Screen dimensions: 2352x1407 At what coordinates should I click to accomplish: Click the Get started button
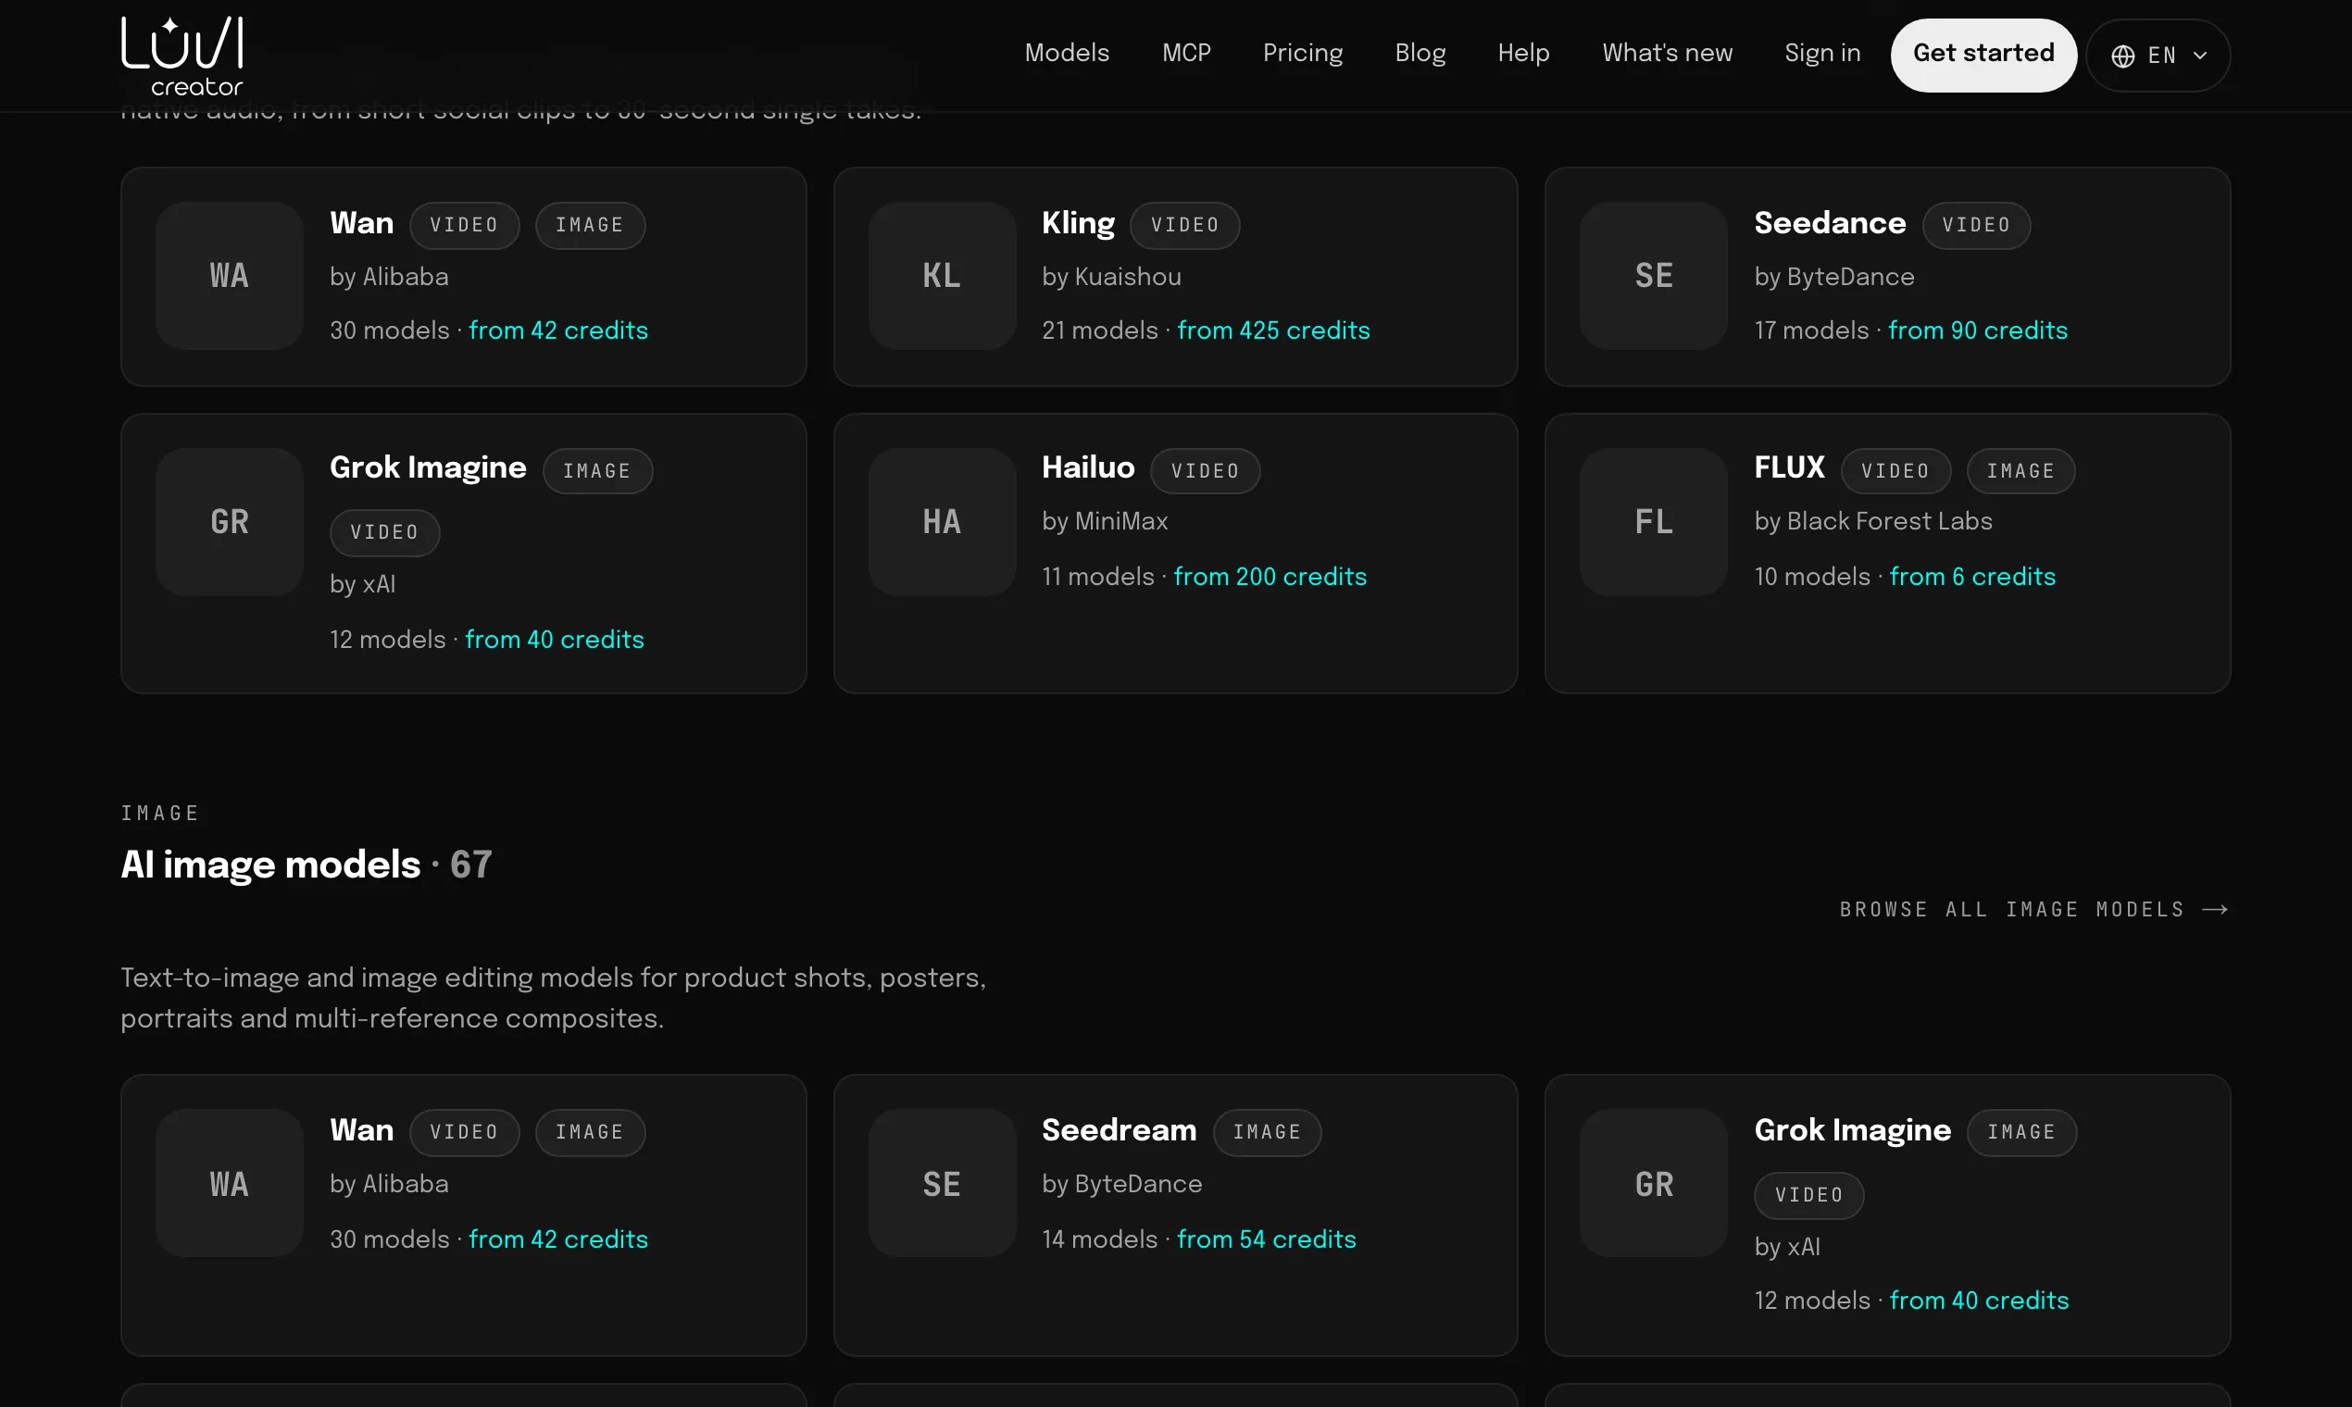click(1983, 55)
